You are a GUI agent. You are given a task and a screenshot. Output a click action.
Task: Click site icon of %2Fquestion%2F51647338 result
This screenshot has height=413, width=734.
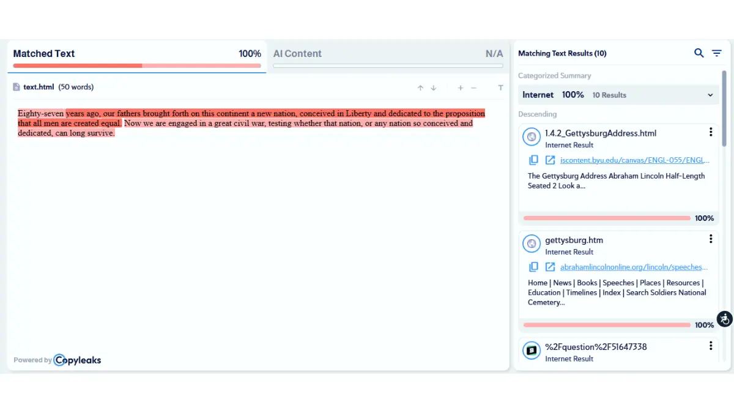532,351
